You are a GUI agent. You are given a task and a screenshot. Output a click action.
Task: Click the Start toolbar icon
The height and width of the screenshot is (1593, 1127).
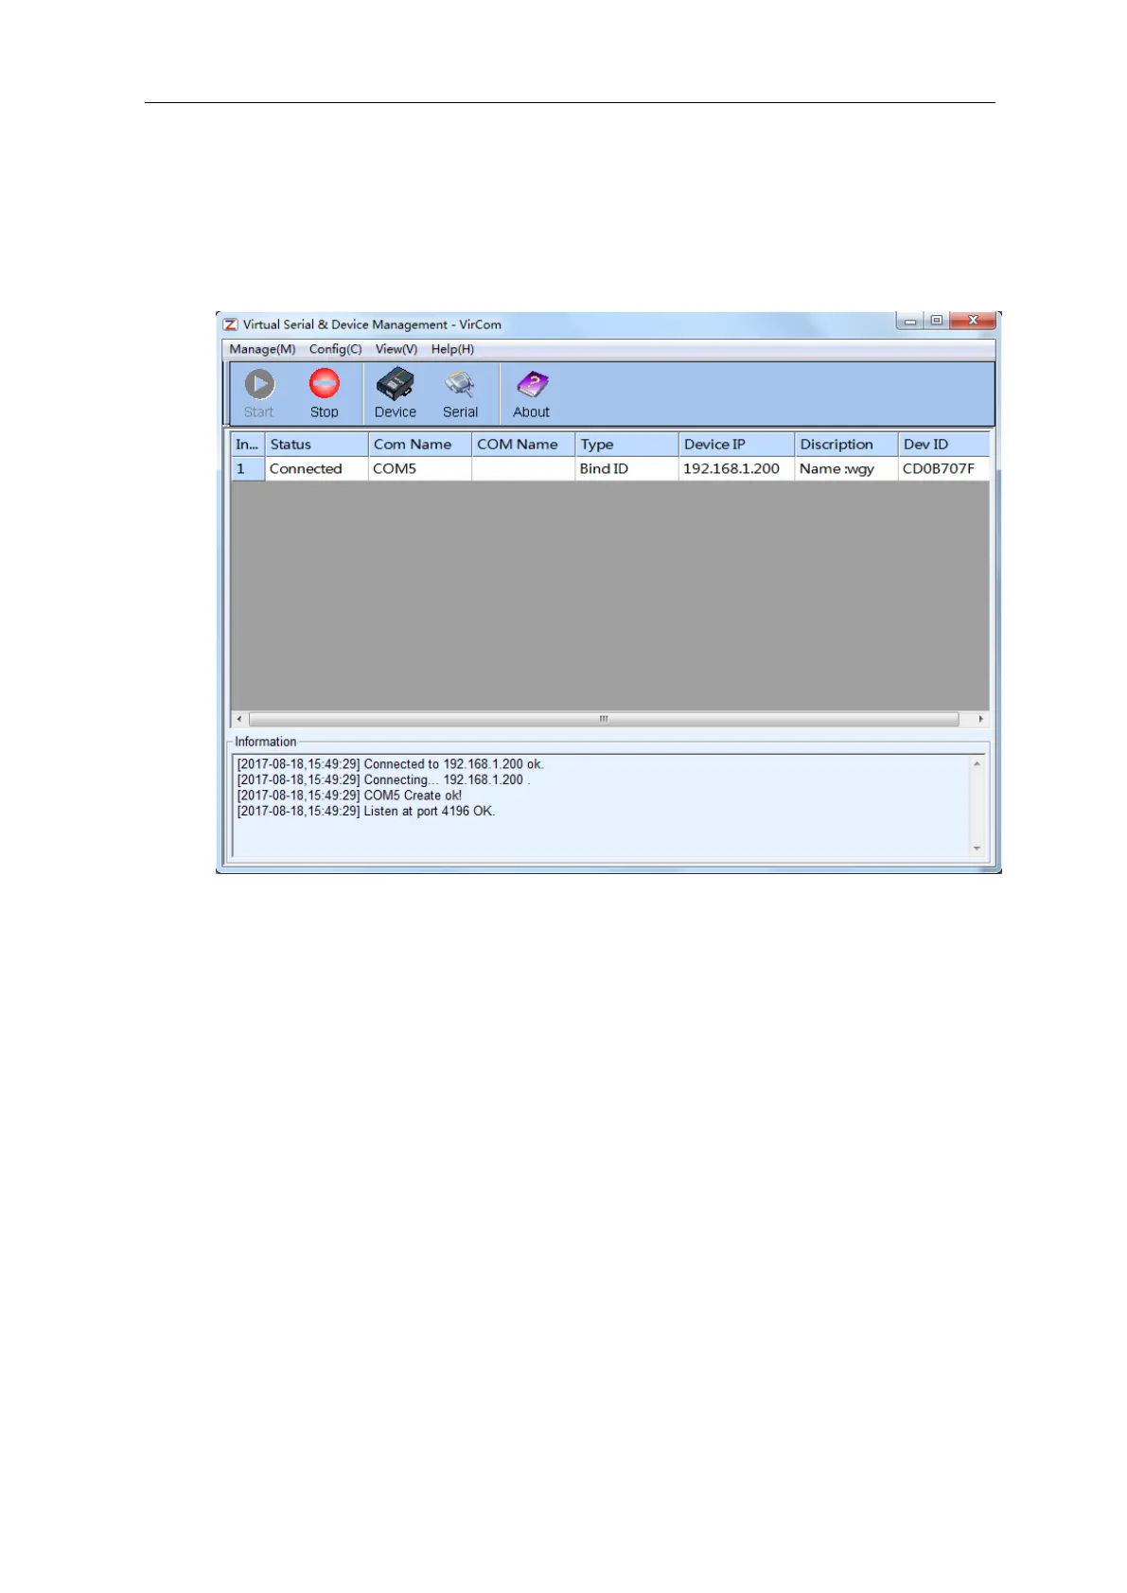259,394
